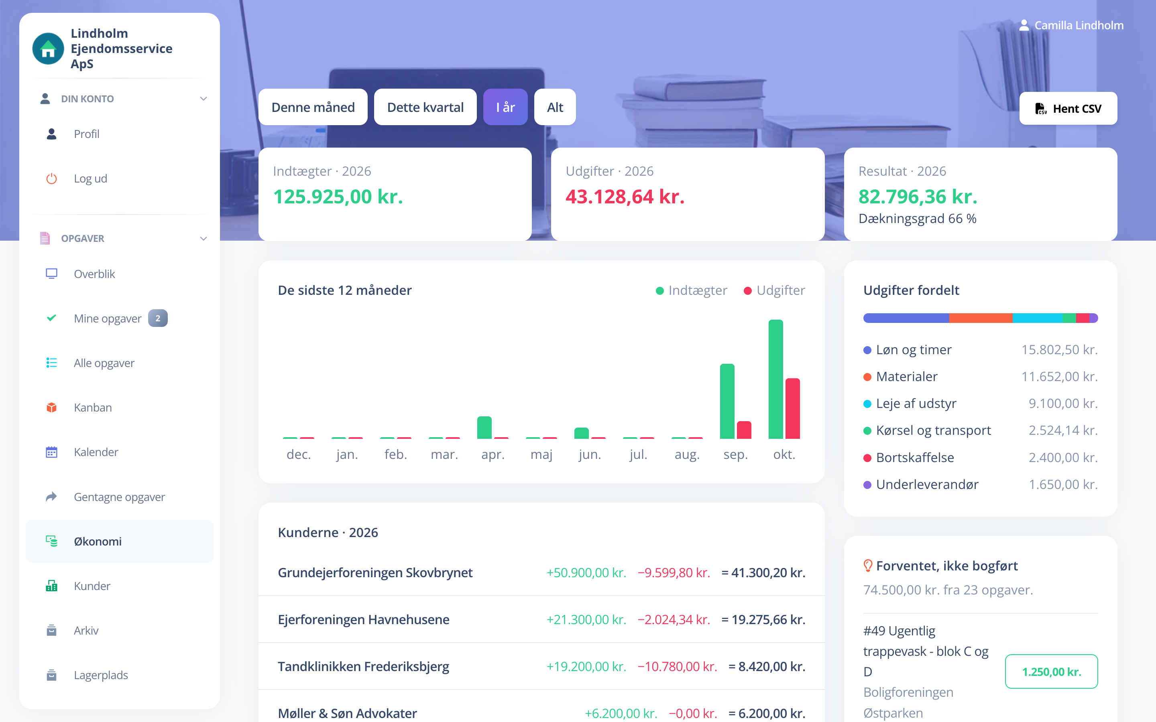Toggle Indtægter series in chart legend
The image size is (1156, 722).
pyautogui.click(x=691, y=290)
